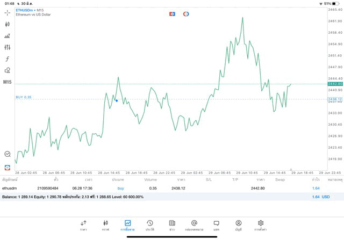Image resolution: width=344 pixels, height=240 pixels.
Task: Open the Mailbox tab (กล่องจดหมาย)
Action: point(194,225)
